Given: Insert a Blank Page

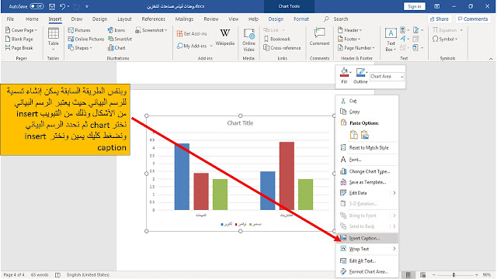Looking at the screenshot, I should coord(19,39).
